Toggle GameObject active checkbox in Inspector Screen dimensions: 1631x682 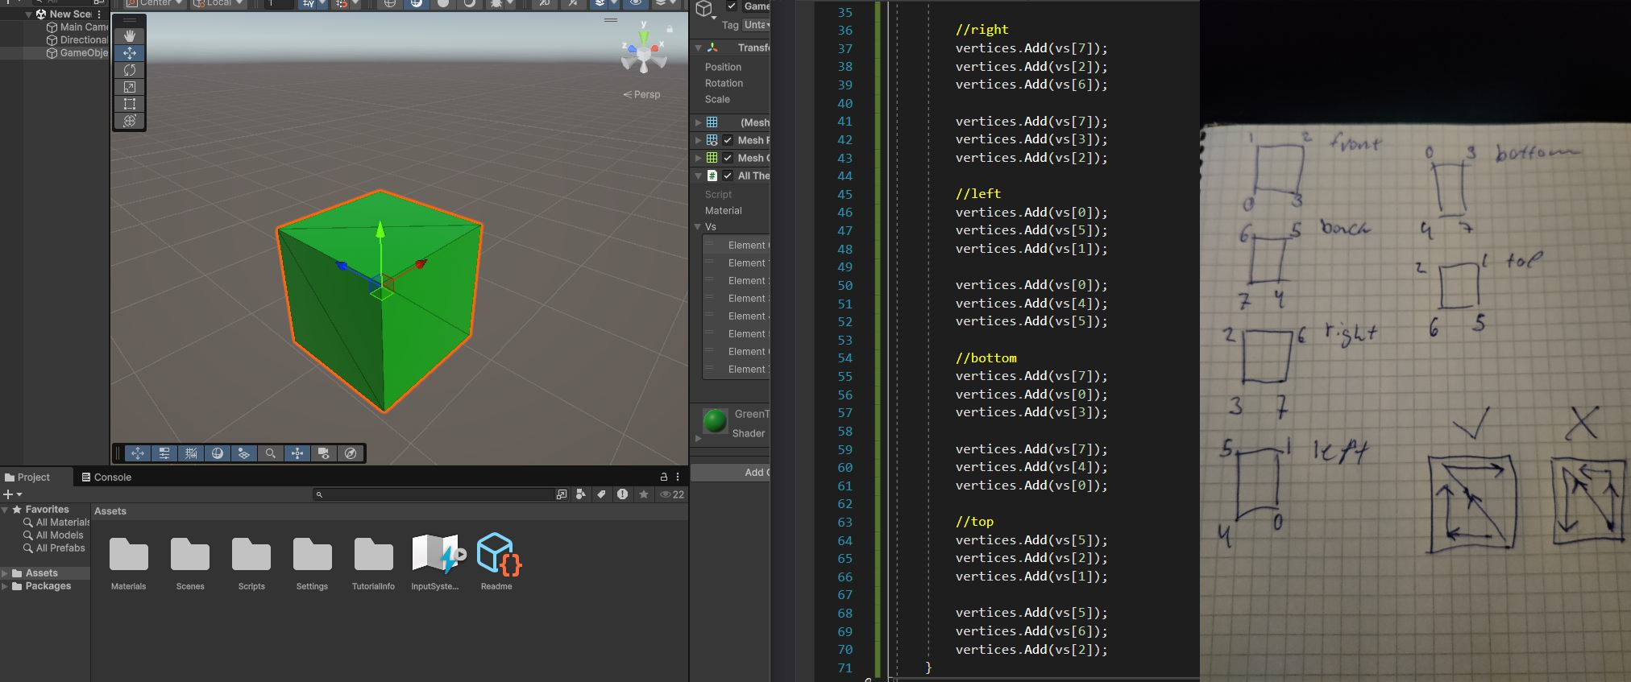coord(732,6)
